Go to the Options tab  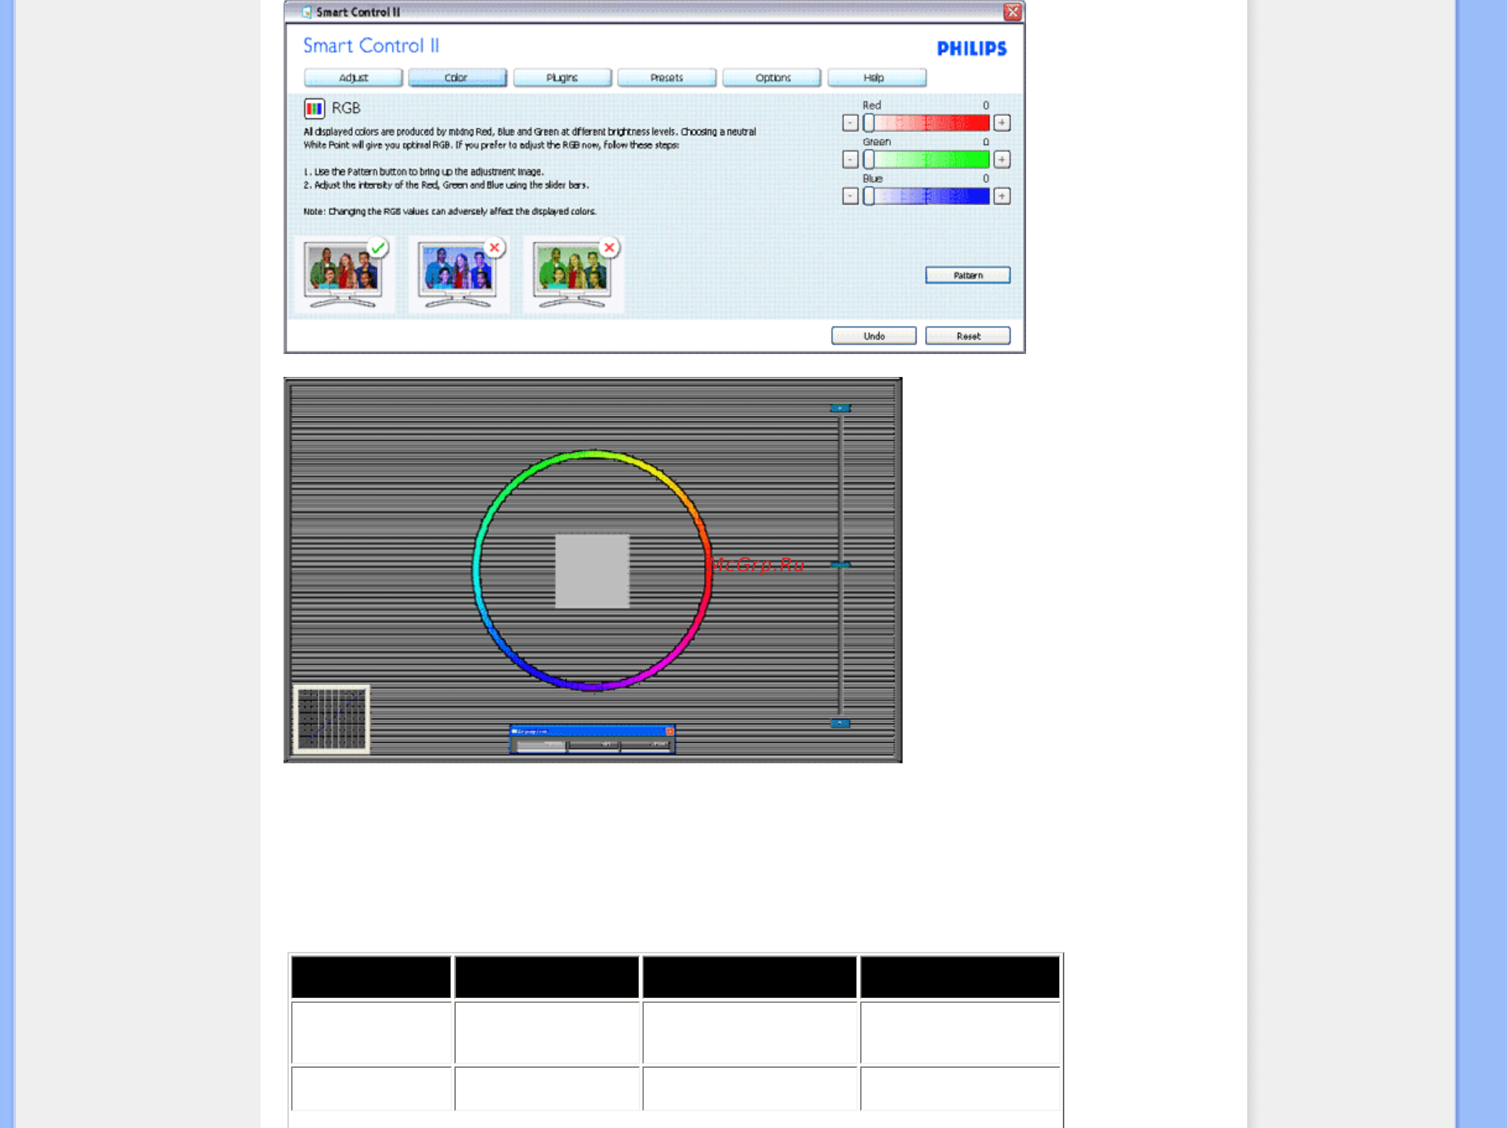[772, 78]
